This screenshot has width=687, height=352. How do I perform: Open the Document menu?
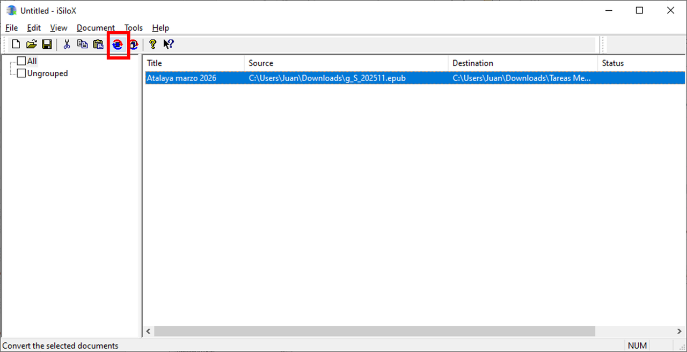click(x=96, y=28)
